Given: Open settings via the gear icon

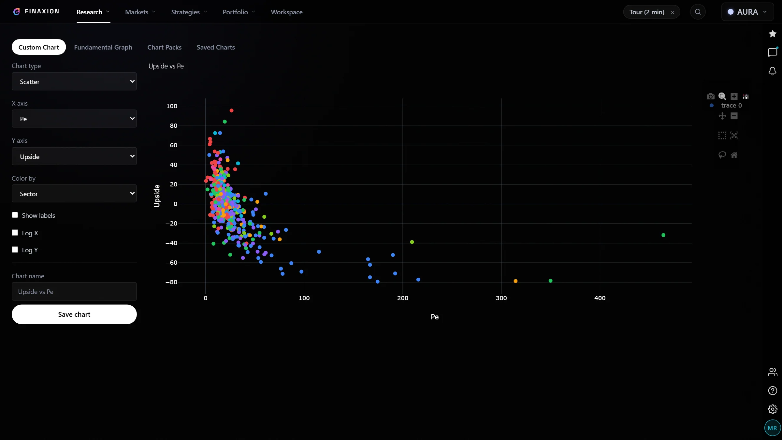Looking at the screenshot, I should pos(772,409).
